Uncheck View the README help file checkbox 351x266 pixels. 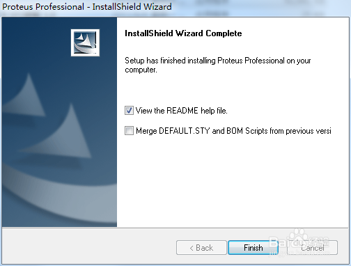coord(129,110)
